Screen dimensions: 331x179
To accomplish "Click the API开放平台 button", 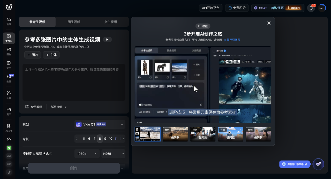I will coord(210,8).
